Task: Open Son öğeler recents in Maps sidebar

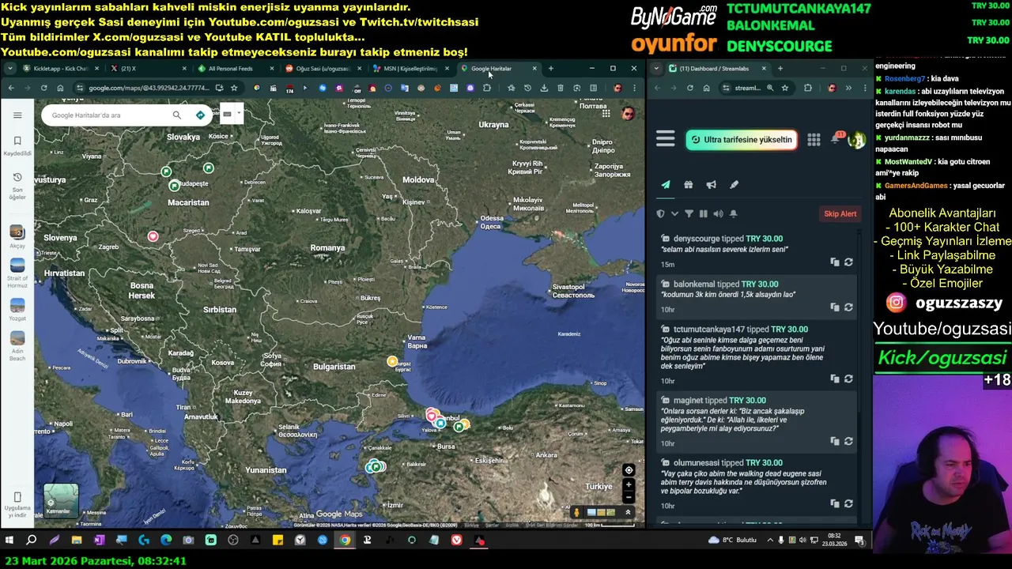Action: point(17,186)
